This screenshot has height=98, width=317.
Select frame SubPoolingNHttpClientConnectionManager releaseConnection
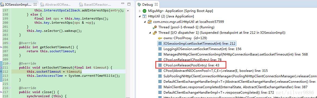pyautogui.click(x=240, y=76)
